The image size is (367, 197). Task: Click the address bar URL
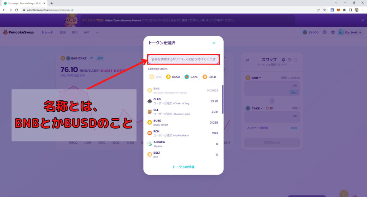[x=50, y=10]
